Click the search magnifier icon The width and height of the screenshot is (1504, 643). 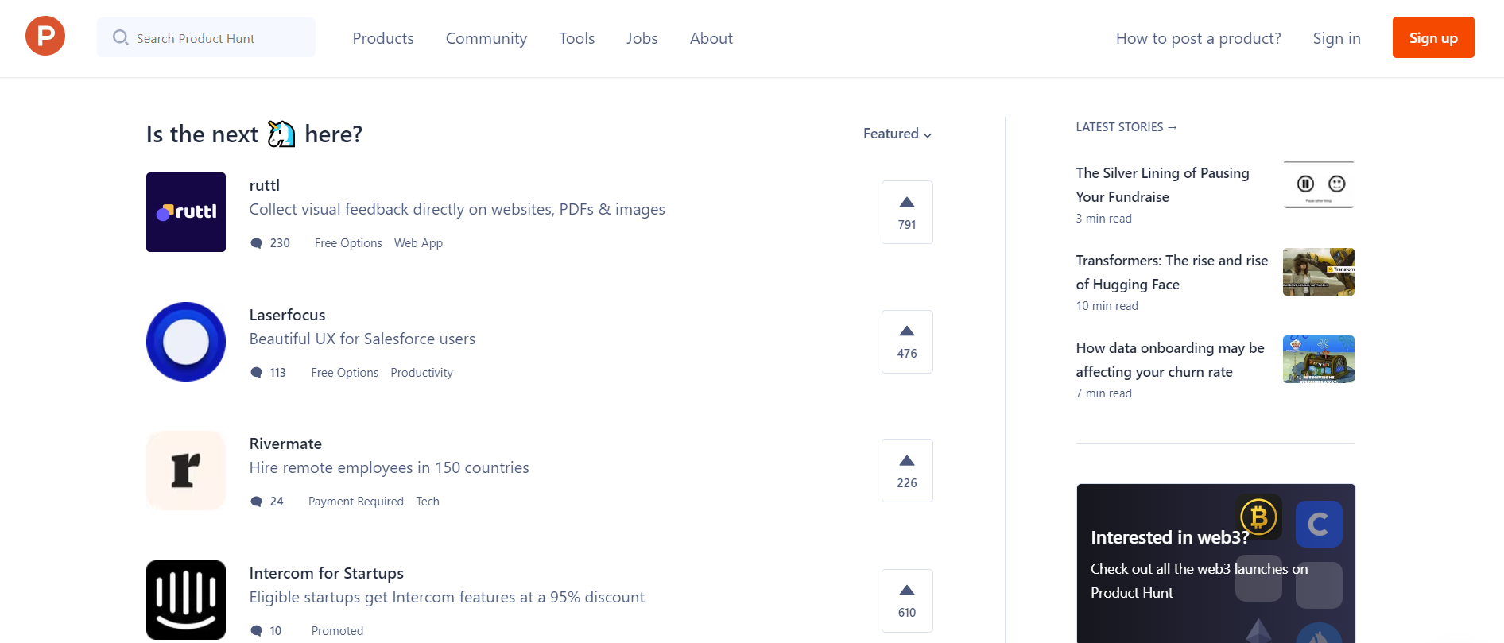120,37
